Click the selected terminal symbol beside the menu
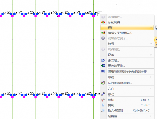 click(100, 14)
